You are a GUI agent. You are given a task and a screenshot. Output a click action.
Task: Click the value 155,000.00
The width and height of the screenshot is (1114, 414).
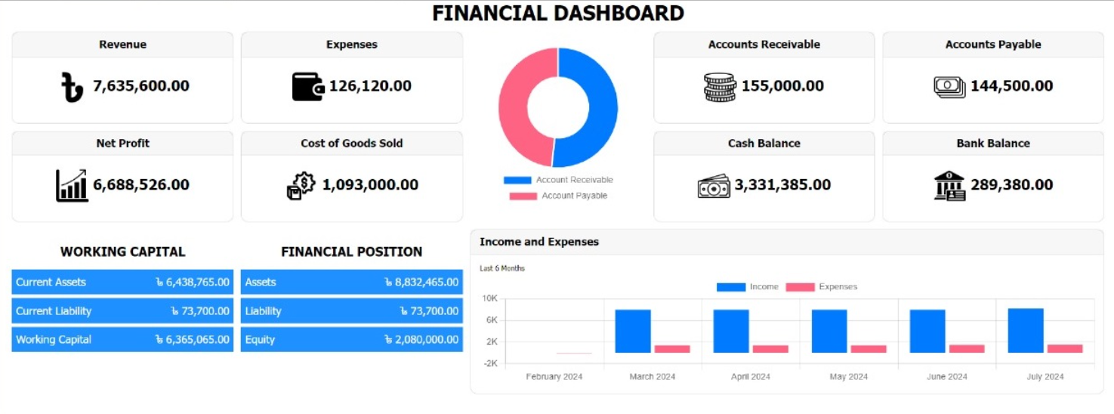click(782, 86)
